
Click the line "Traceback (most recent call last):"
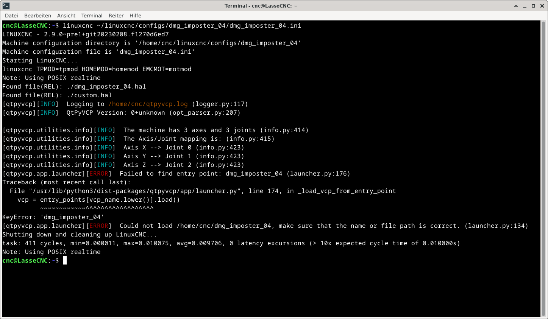click(x=66, y=182)
